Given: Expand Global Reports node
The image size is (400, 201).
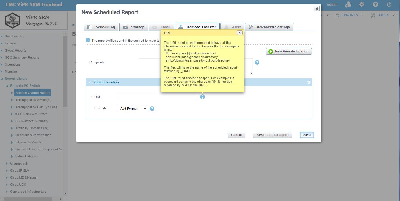Looking at the screenshot, I should (x=1, y=50).
